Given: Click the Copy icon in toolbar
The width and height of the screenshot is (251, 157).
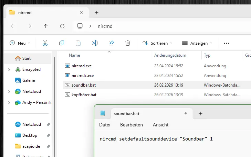Looking at the screenshot, I should click(62, 43).
